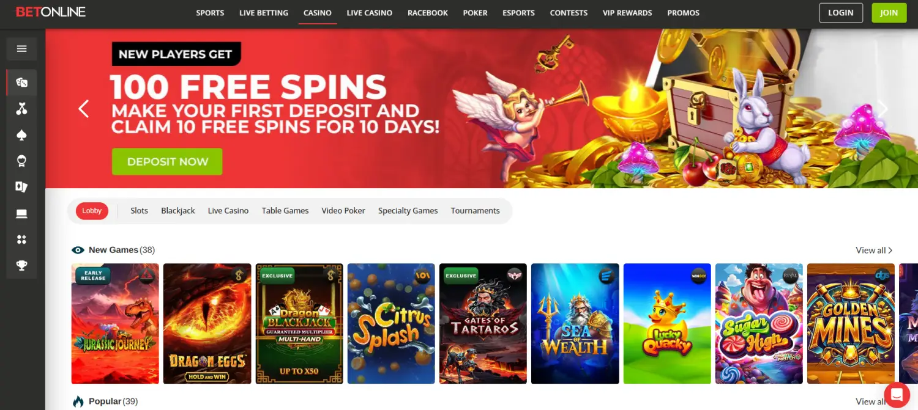Select the spade blackjack icon in the sidebar
Screen dimensions: 918x410
click(x=22, y=135)
